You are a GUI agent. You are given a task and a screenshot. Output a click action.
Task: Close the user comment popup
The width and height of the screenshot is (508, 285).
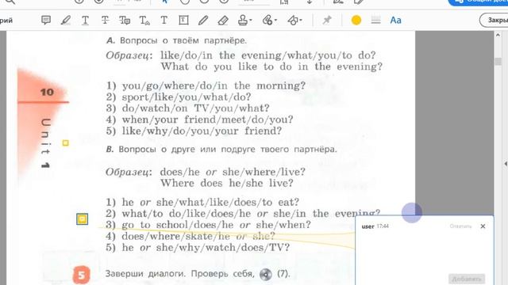tap(483, 226)
